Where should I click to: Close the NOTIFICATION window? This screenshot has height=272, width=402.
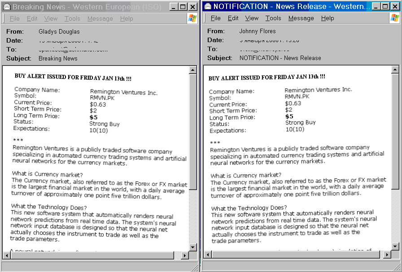coord(395,6)
